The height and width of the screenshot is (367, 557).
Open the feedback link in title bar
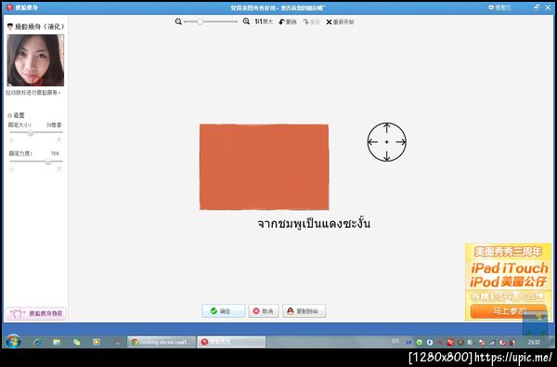click(499, 7)
